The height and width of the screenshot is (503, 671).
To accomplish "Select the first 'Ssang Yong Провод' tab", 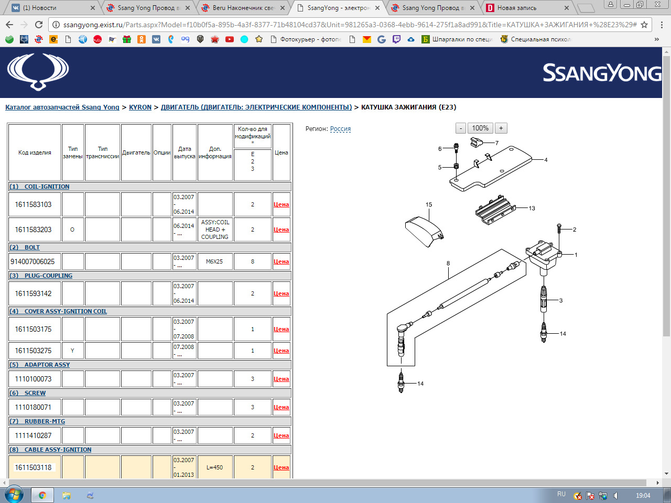I will click(148, 8).
